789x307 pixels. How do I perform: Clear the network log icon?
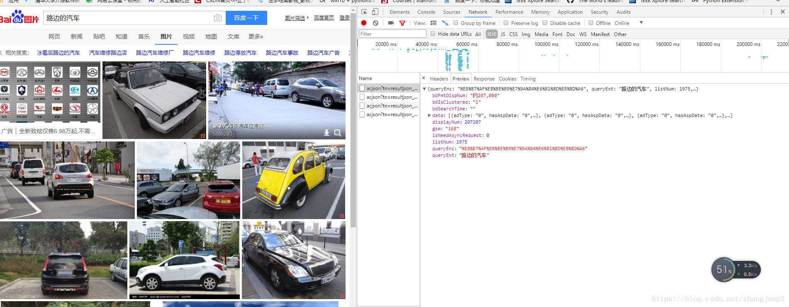[375, 23]
